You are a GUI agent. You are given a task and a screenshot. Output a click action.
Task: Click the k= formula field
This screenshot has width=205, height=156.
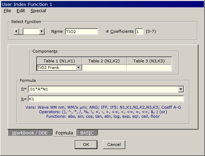pos(106,99)
